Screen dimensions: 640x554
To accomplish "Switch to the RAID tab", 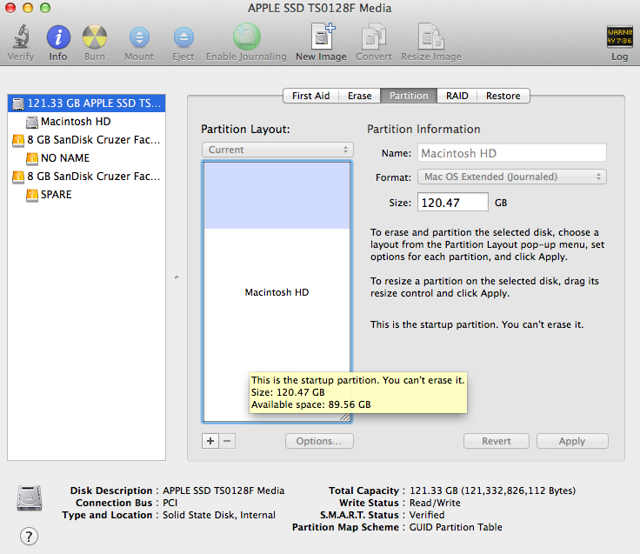I will 457,96.
